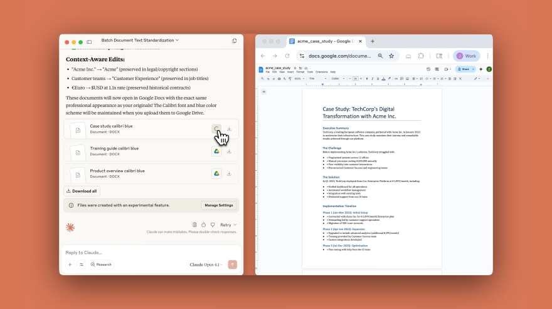Image resolution: width=552 pixels, height=309 pixels.
Task: Open the Chrome extensions puzzle icon
Action: click(422, 56)
